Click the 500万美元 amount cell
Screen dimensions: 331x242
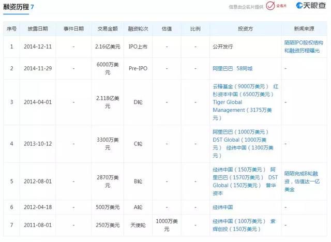[x=108, y=207]
